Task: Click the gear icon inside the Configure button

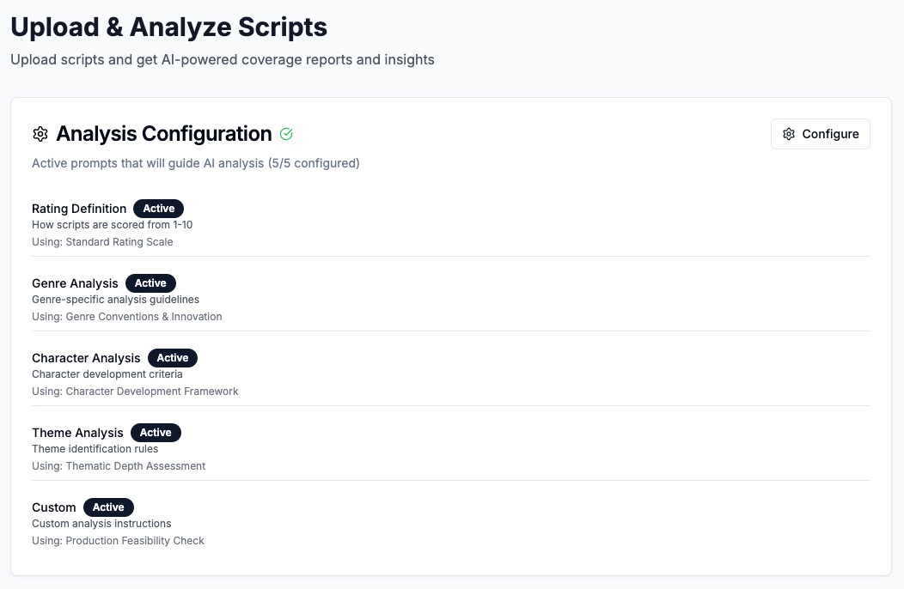Action: tap(789, 134)
